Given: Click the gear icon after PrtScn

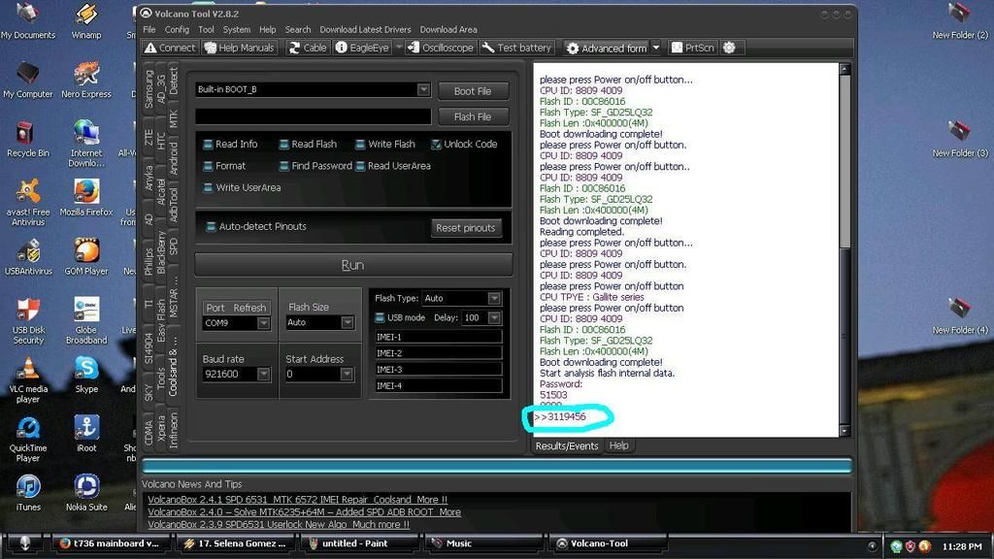Looking at the screenshot, I should 729,48.
